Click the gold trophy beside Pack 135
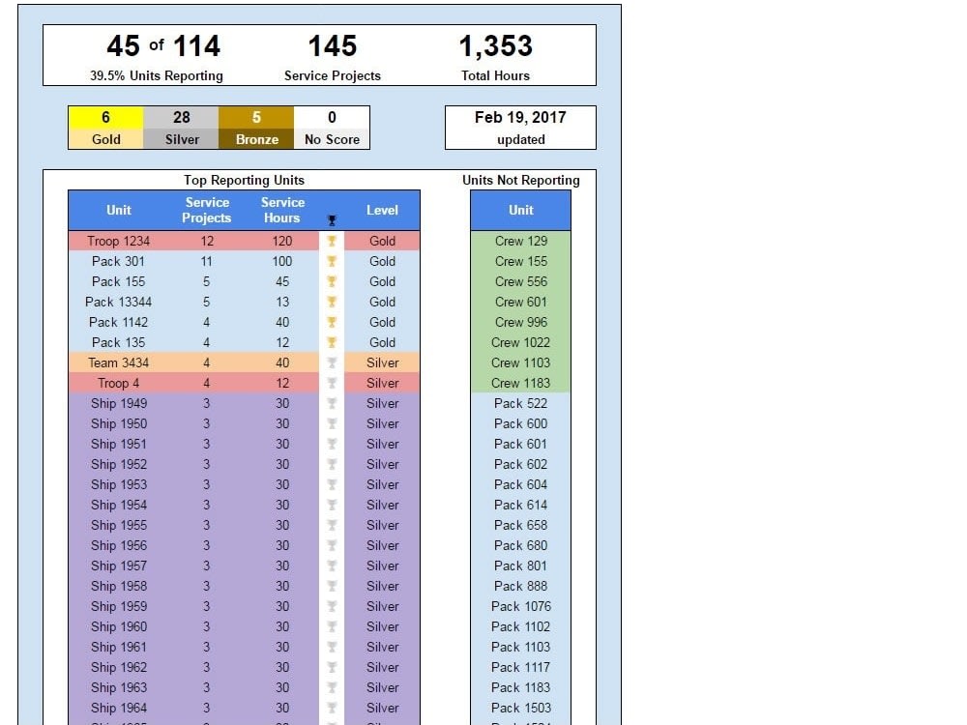The width and height of the screenshot is (967, 725). [332, 342]
